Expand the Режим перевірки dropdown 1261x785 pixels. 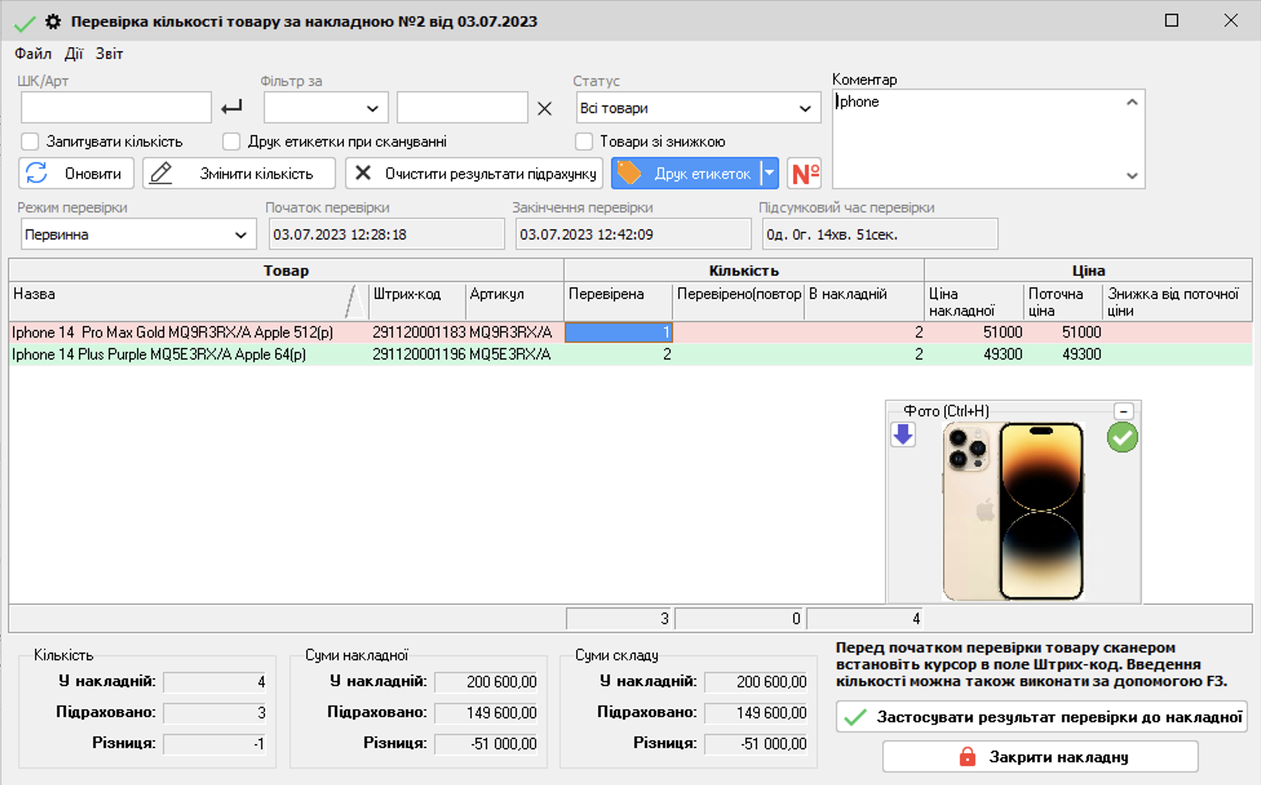click(138, 234)
